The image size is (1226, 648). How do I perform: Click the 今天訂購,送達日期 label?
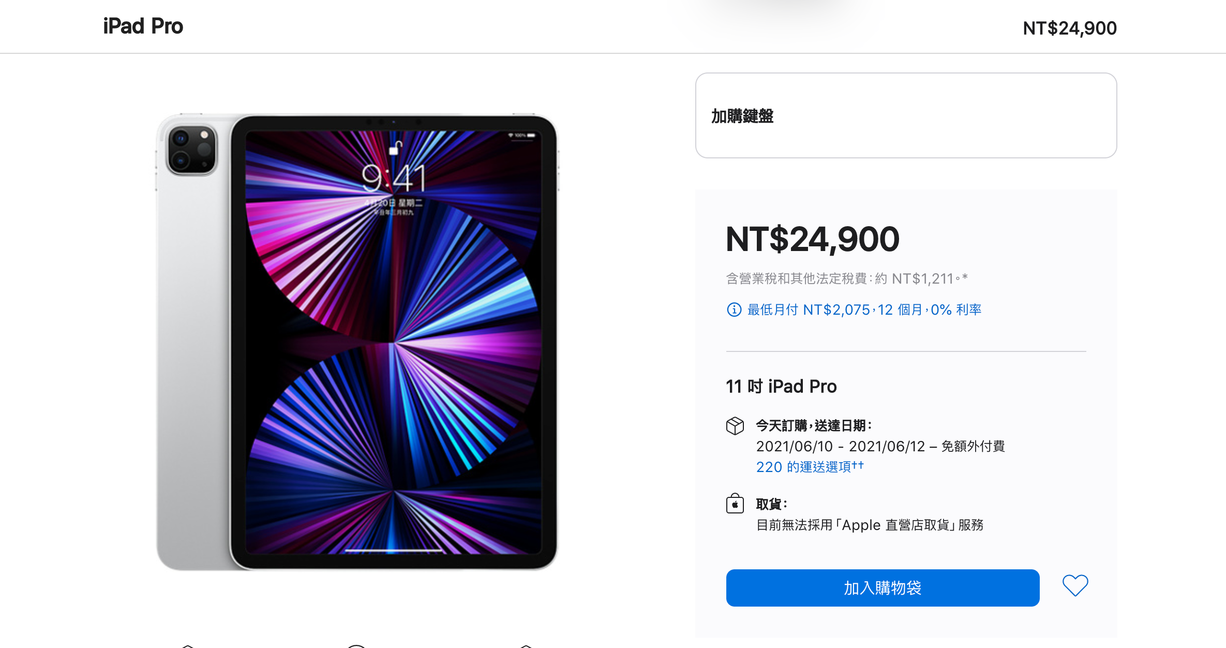814,425
